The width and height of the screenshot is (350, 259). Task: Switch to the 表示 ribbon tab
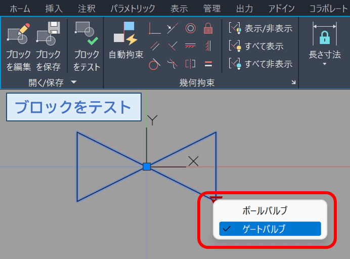click(179, 9)
